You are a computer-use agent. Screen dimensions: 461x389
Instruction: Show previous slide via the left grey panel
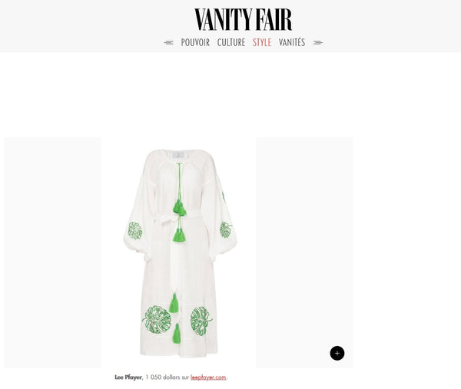coord(52,252)
